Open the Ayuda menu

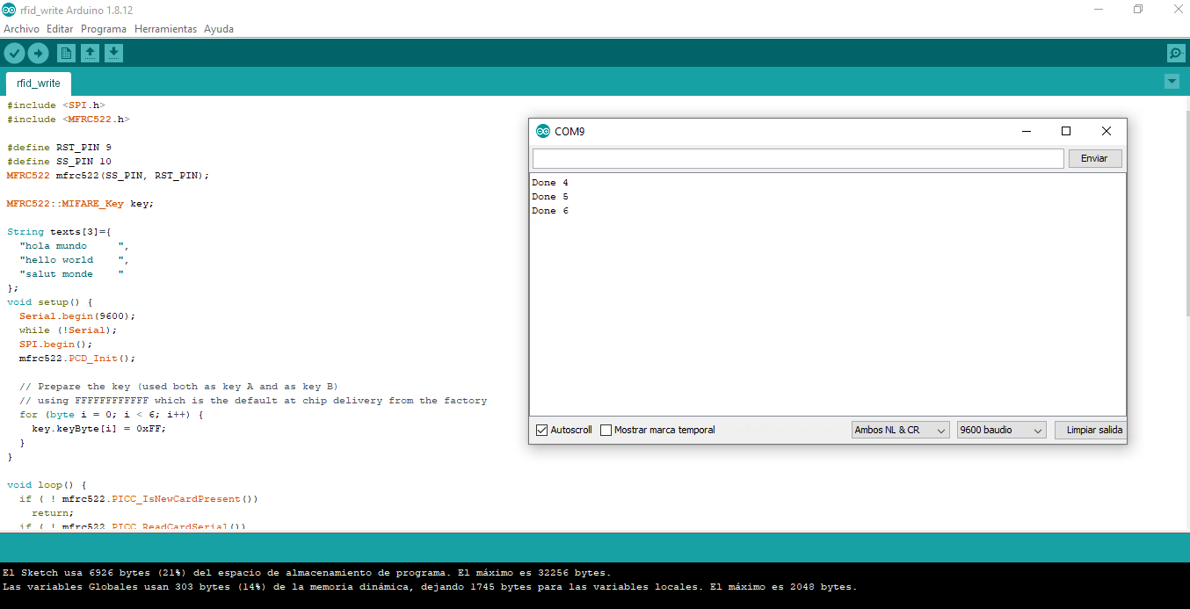pos(219,29)
